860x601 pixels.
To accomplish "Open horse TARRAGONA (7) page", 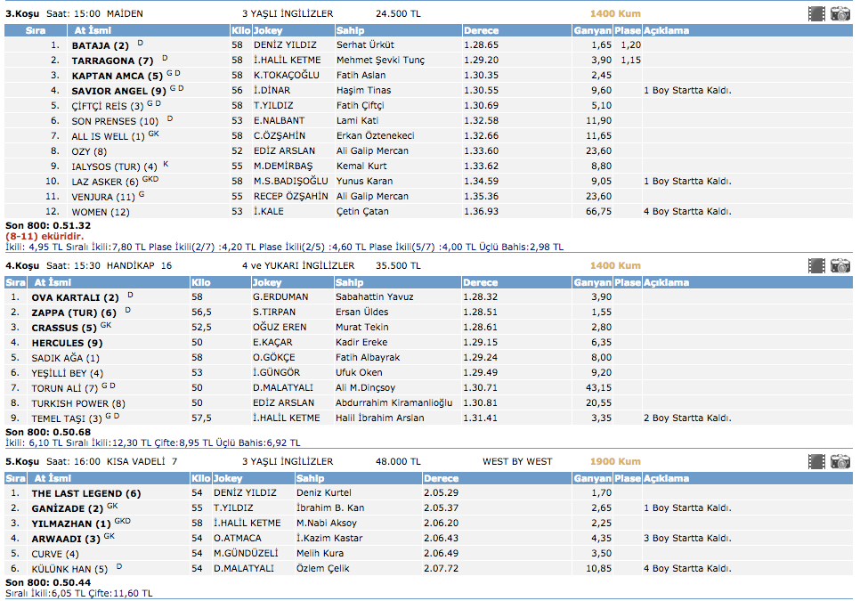I will pos(113,60).
